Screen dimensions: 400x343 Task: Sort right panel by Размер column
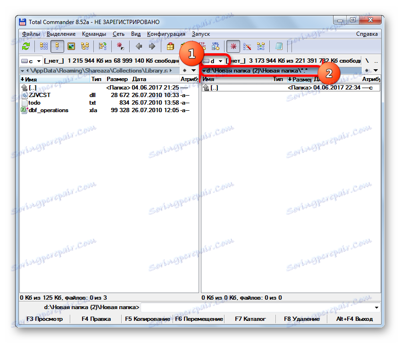click(300, 79)
